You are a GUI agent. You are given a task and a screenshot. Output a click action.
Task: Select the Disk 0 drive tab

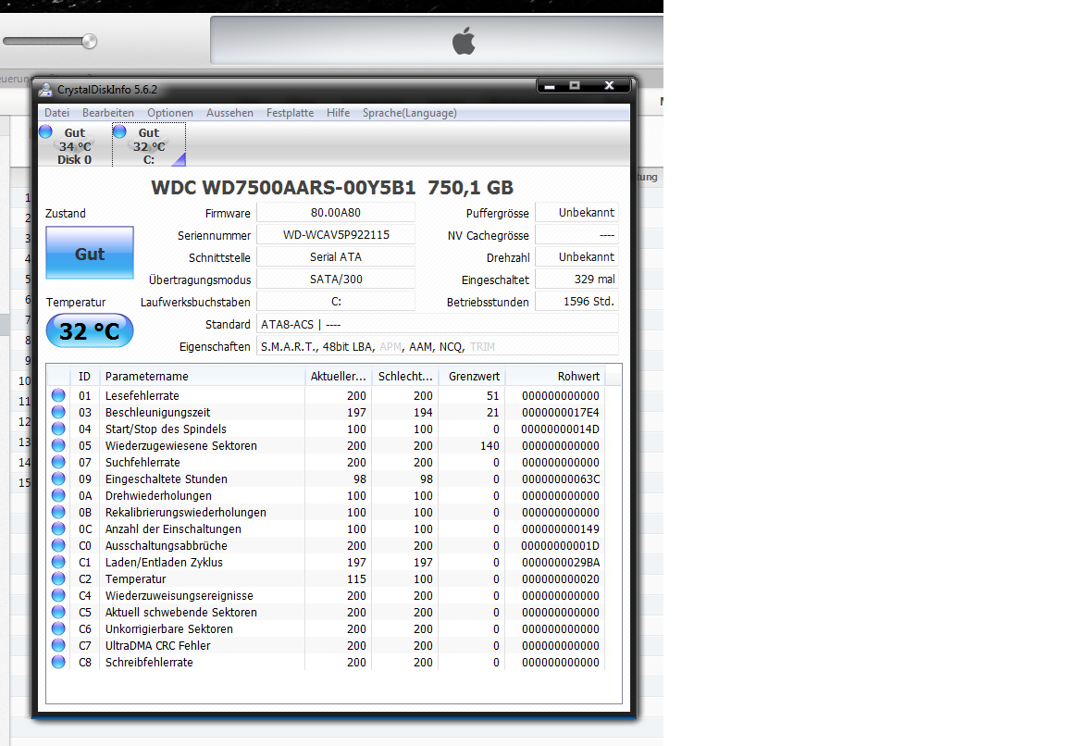(75, 145)
